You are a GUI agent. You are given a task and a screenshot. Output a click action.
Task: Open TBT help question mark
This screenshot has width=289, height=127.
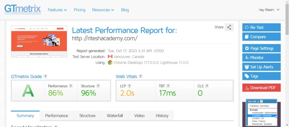[x=168, y=86]
